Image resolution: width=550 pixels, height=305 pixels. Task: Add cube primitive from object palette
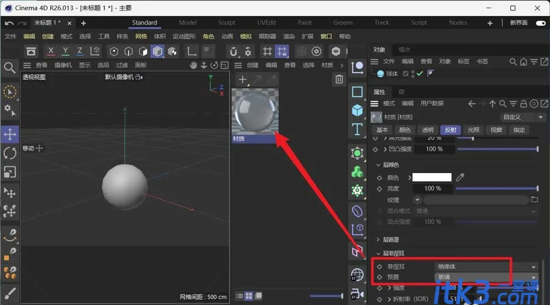pyautogui.click(x=357, y=110)
